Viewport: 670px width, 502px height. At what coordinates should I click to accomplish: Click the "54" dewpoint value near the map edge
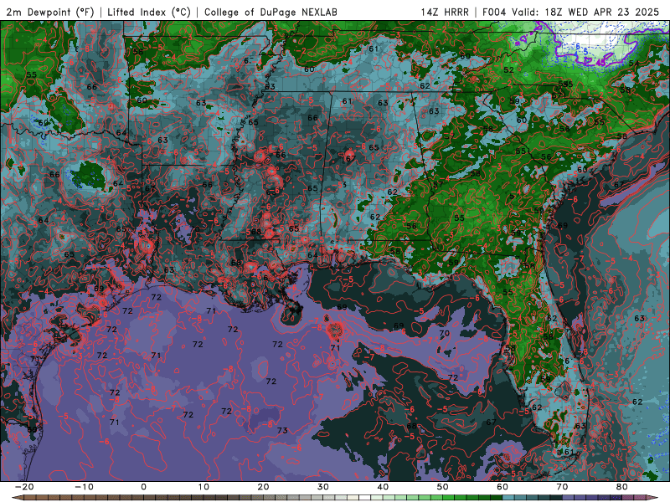634,64
